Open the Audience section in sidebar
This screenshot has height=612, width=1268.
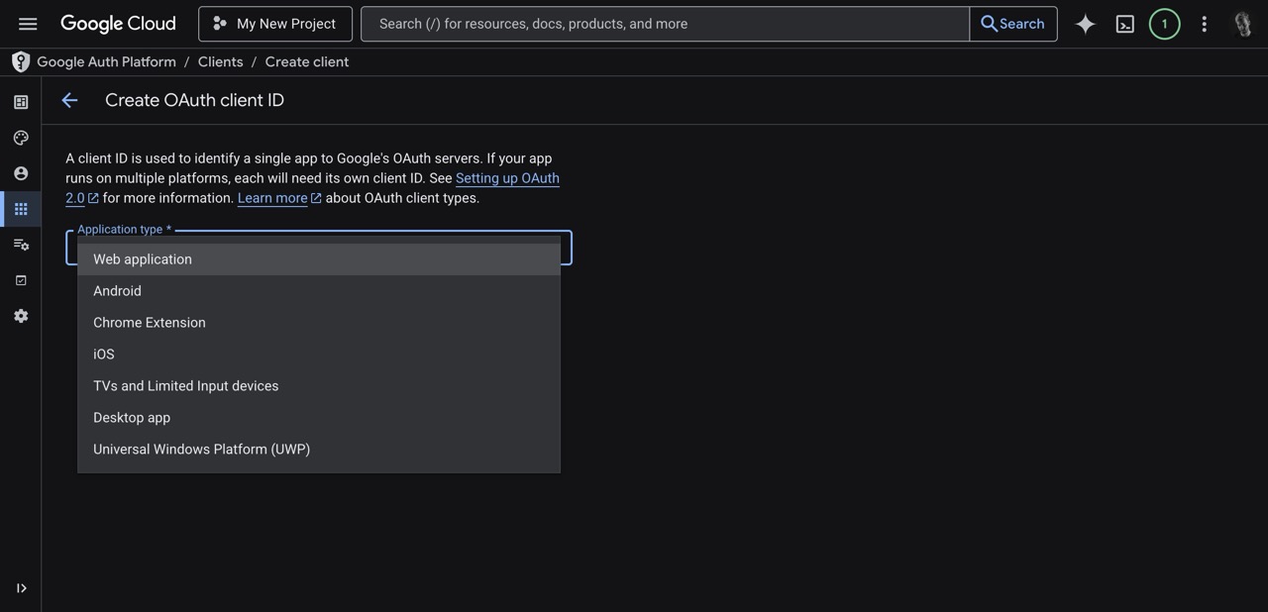click(x=21, y=172)
